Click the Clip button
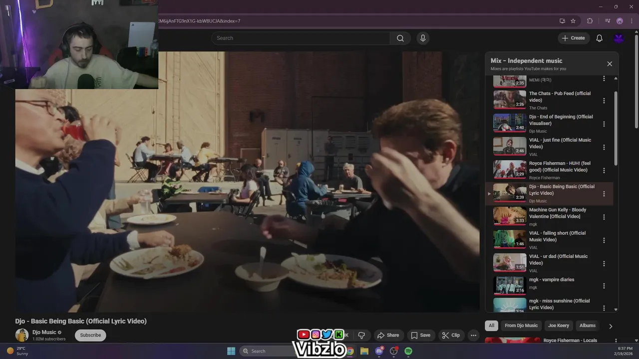The width and height of the screenshot is (639, 359). coord(451,335)
